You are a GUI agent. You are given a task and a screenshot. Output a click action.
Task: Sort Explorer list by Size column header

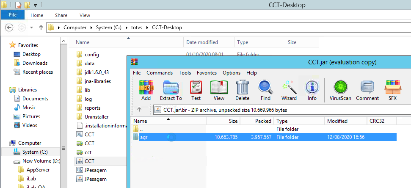pyautogui.click(x=302, y=42)
